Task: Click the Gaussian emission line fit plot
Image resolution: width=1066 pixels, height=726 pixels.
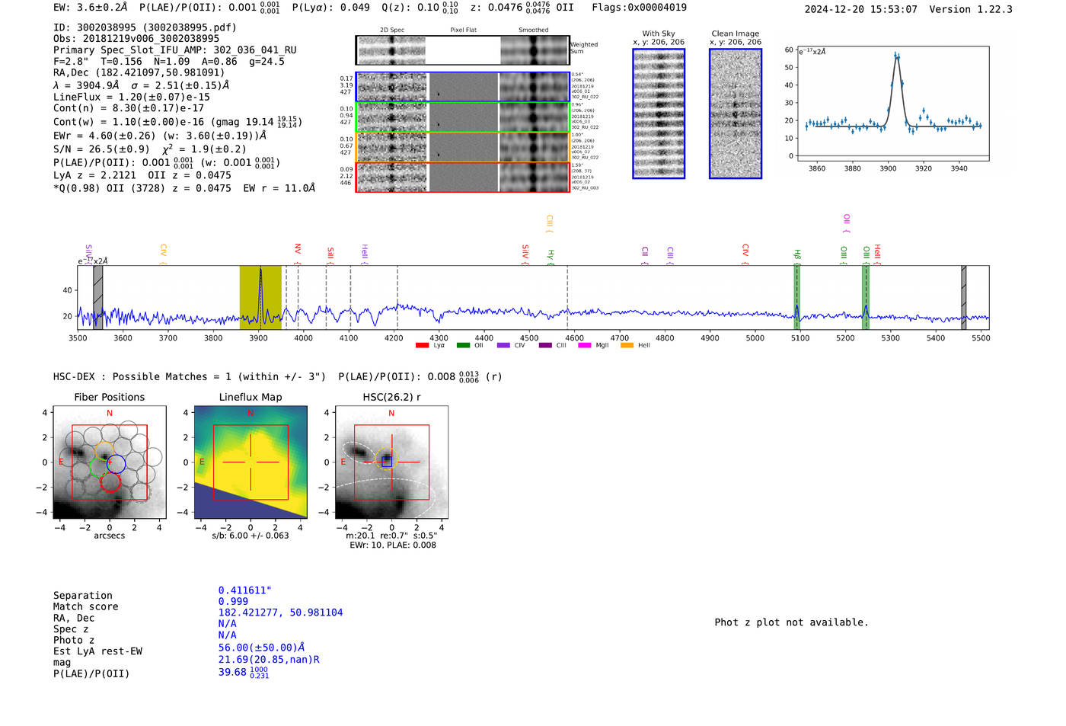Action: pos(892,104)
